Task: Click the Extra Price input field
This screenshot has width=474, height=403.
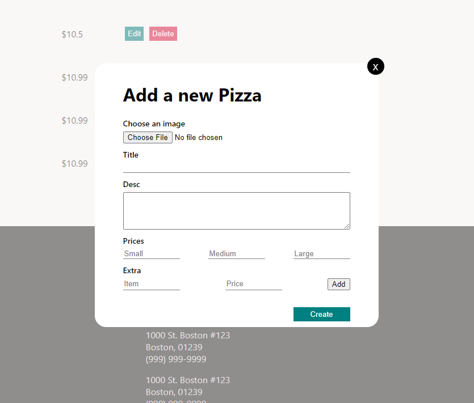Action: pyautogui.click(x=253, y=283)
